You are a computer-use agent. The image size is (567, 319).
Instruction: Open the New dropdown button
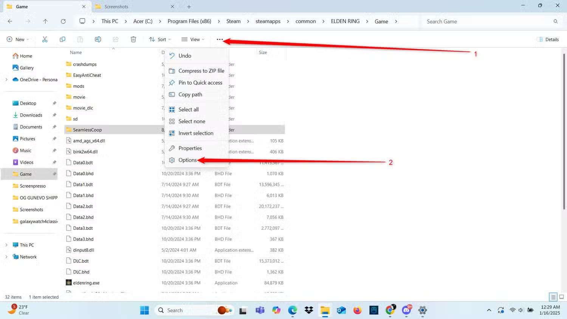(x=18, y=39)
